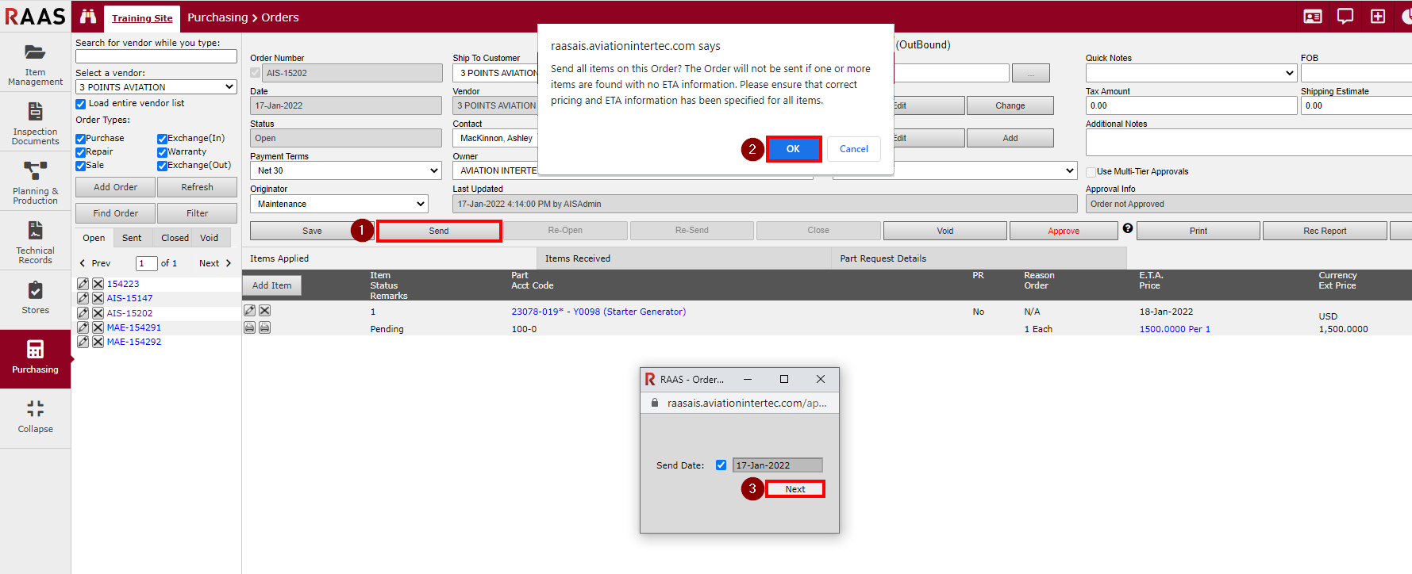This screenshot has width=1412, height=574.
Task: Open the Stores module
Action: [35, 297]
